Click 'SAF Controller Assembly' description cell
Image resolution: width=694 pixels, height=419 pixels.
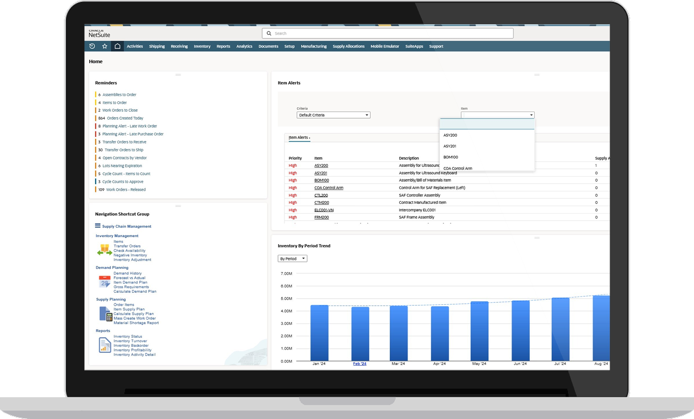[x=420, y=195]
